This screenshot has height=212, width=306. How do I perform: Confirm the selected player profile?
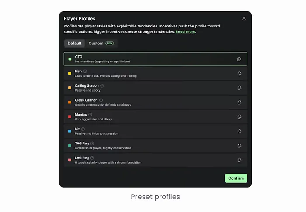coord(236,178)
